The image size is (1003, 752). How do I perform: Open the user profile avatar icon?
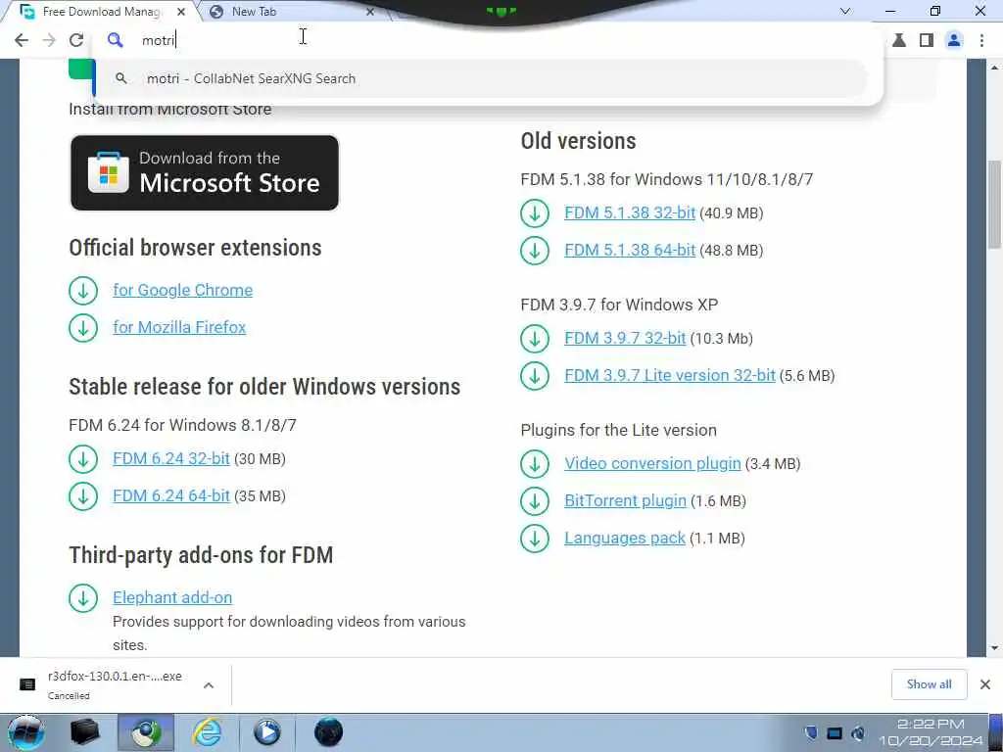954,40
